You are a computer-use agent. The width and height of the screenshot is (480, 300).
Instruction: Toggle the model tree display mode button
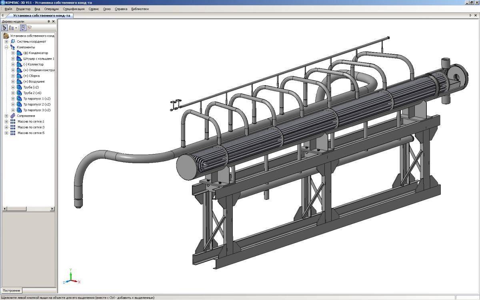[23, 28]
